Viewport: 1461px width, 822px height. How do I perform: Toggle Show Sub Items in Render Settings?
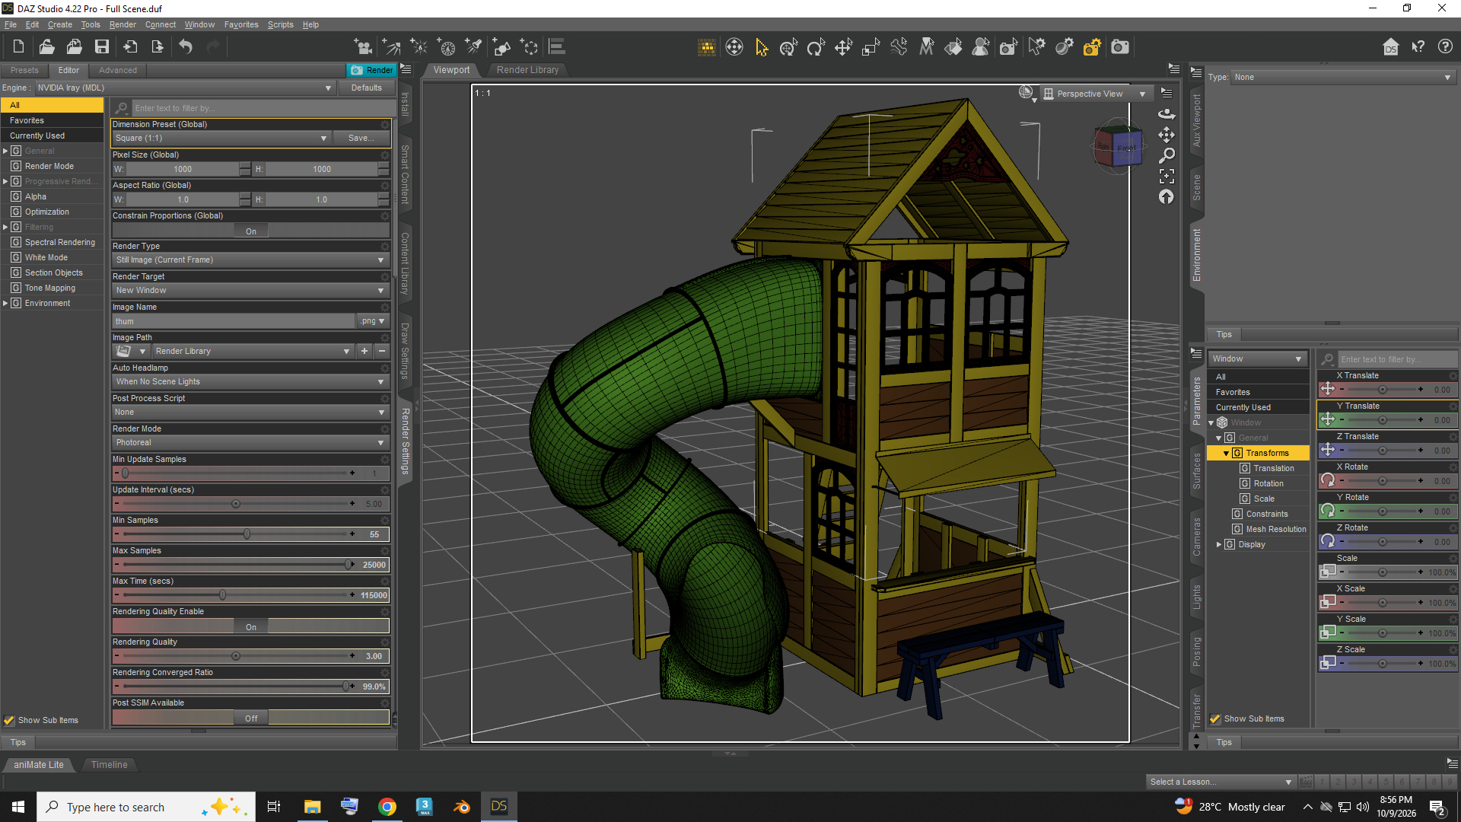click(x=9, y=720)
